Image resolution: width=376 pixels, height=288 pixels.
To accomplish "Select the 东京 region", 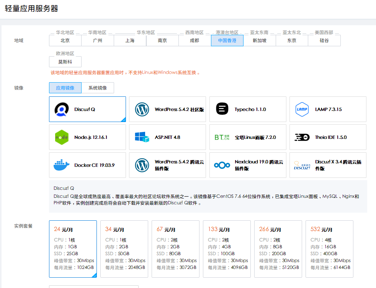I will pyautogui.click(x=292, y=41).
